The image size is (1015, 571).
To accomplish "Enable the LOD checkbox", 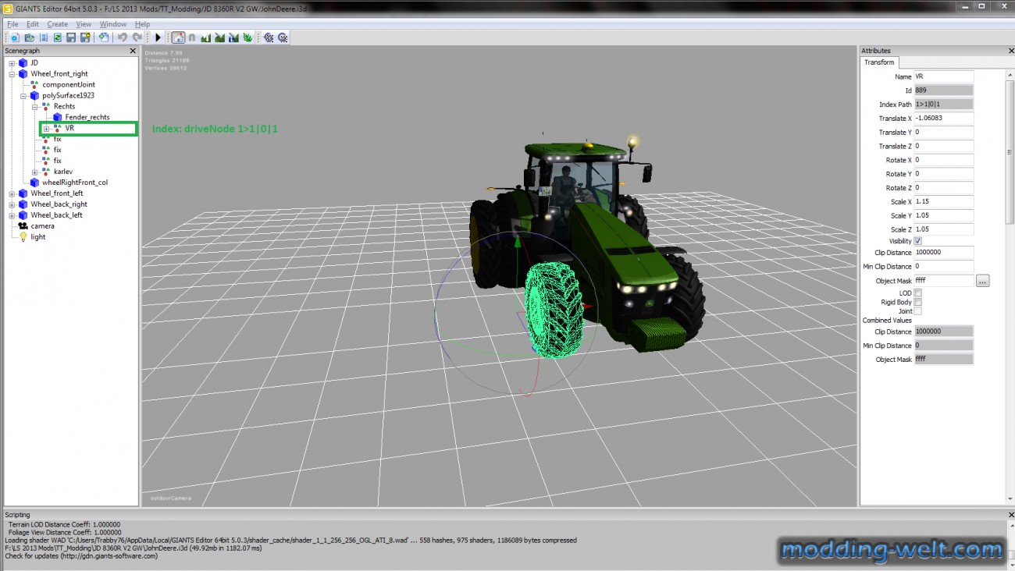I will [918, 293].
